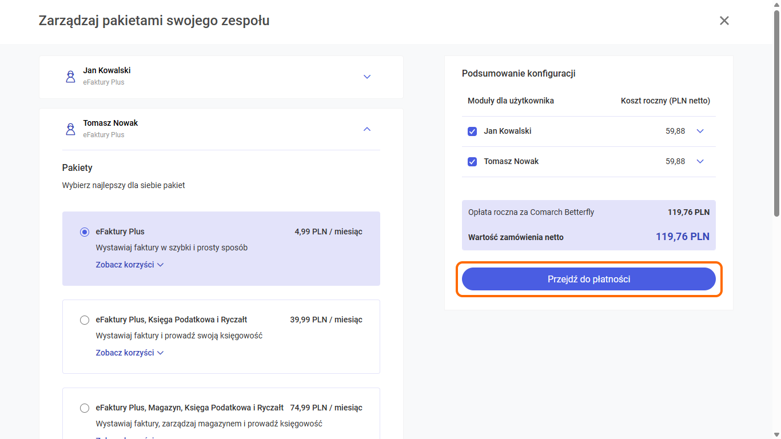Click the Wartość zamówienia netto total amount
Viewport: 781px width, 439px height.
point(682,237)
